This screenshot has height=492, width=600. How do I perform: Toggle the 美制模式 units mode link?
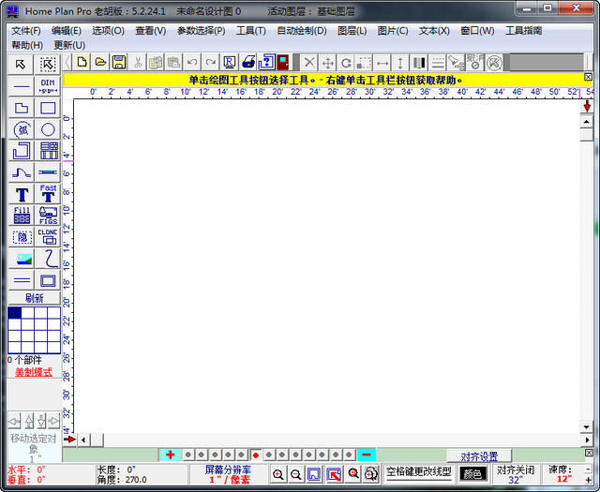[34, 372]
